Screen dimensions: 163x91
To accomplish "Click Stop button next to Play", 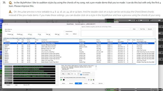I will tap(69, 74).
